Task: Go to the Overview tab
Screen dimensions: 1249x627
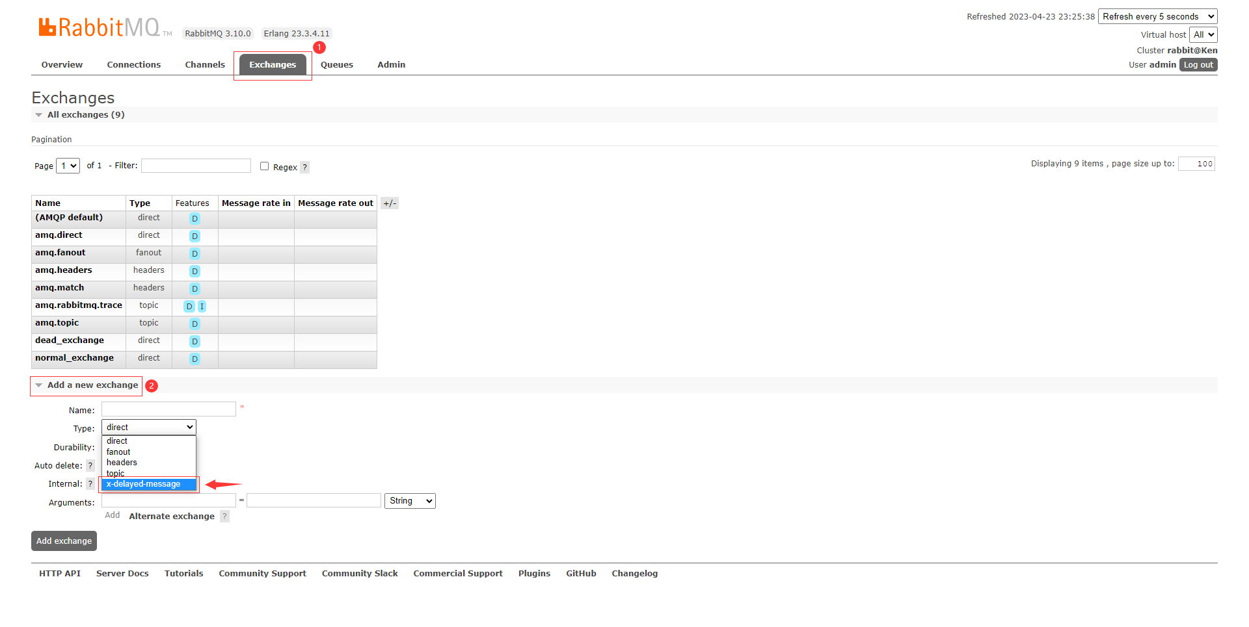Action: [x=62, y=65]
